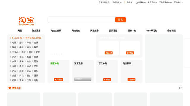This screenshot has height=106, width=190.
Task: Select the 宠物 category
Action: pyautogui.click(x=36, y=80)
